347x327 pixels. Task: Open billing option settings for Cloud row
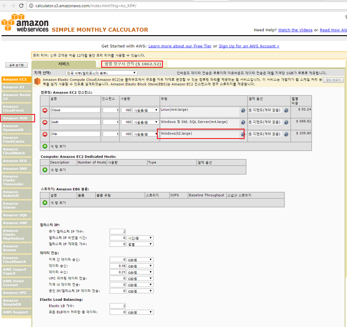click(286, 110)
